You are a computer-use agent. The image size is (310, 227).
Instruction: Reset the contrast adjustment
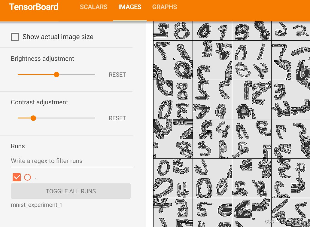click(x=117, y=118)
